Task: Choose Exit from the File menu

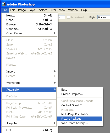Action: click(29, 130)
